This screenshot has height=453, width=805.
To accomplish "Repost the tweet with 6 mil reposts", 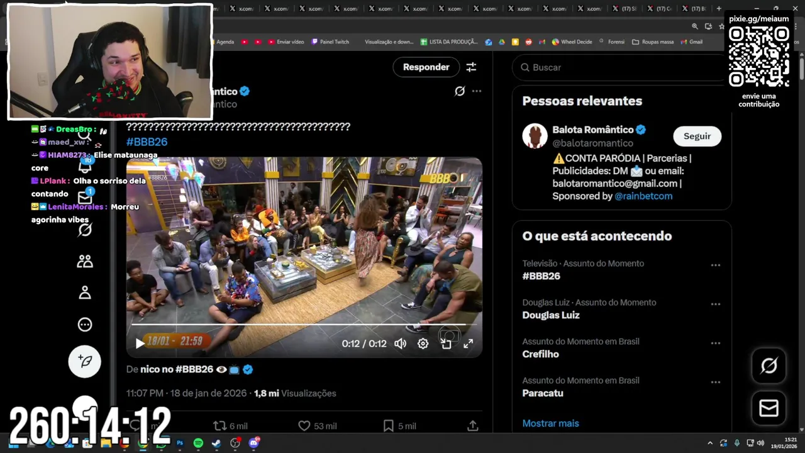I will coord(230,426).
